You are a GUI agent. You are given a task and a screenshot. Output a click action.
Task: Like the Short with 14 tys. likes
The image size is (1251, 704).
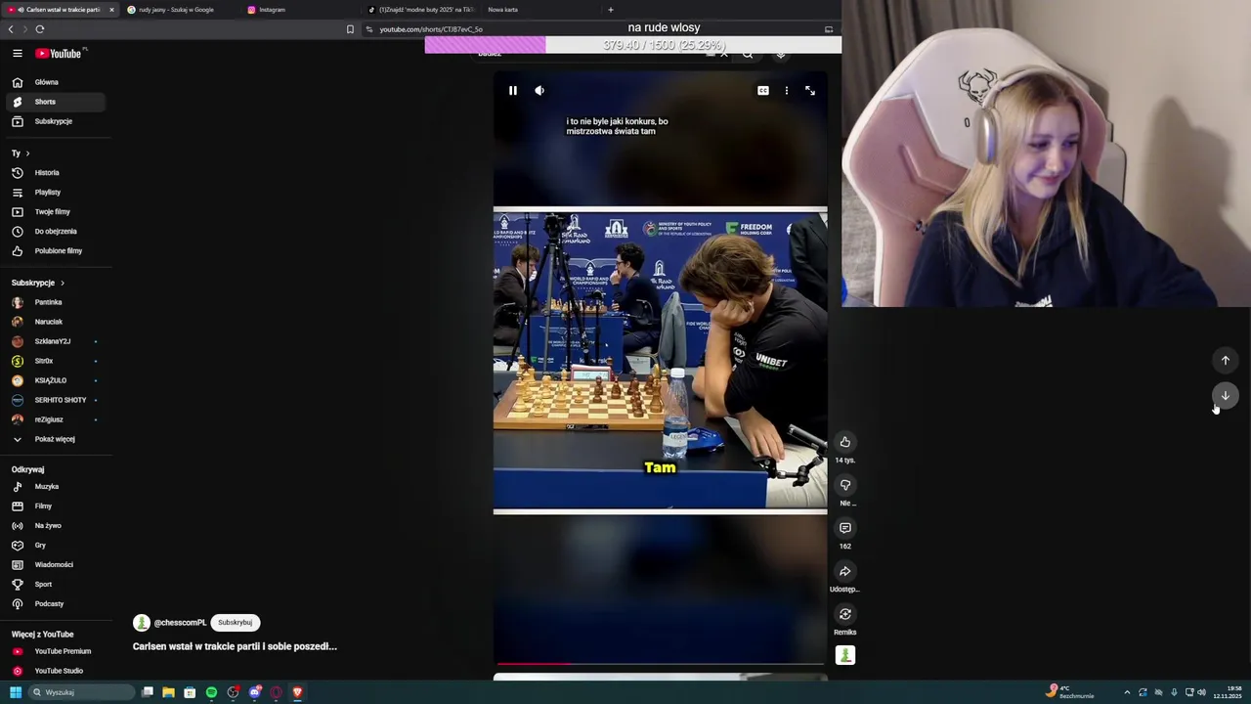845,442
